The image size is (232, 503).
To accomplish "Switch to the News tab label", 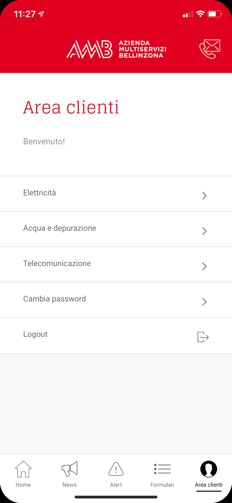I will coord(70,485).
